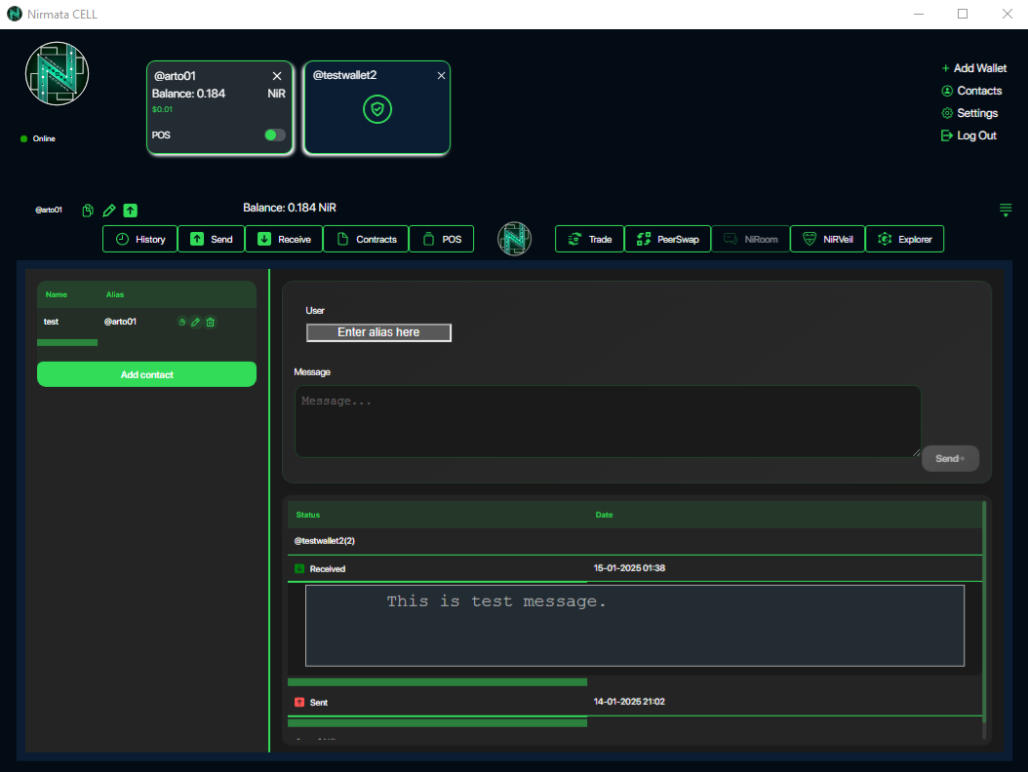Click the large Nirmata avatar logo
1028x772 pixels.
[x=57, y=74]
